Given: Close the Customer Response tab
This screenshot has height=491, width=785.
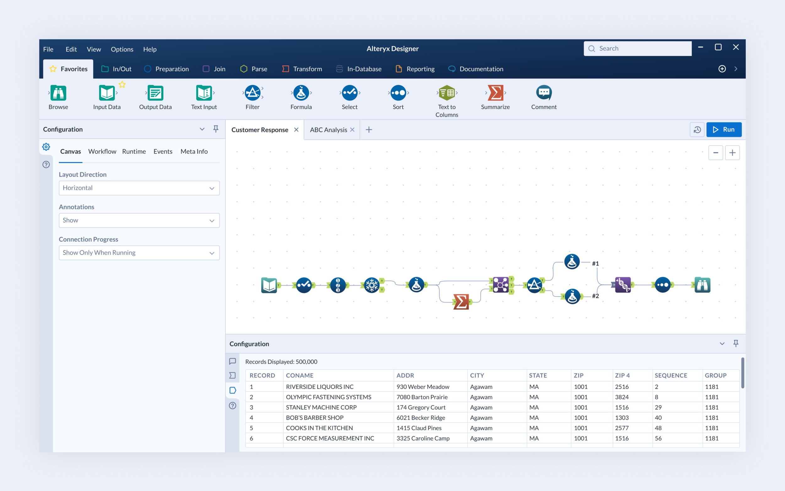Looking at the screenshot, I should point(296,129).
